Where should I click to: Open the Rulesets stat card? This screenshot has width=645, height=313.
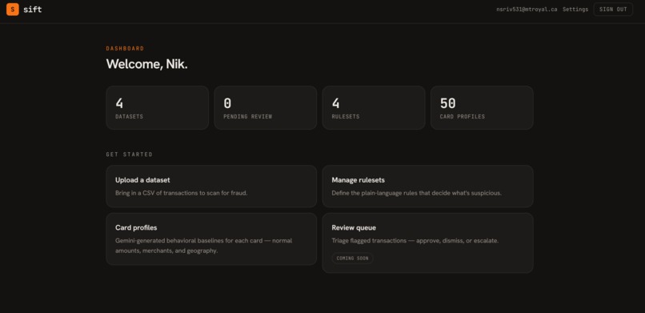click(374, 108)
